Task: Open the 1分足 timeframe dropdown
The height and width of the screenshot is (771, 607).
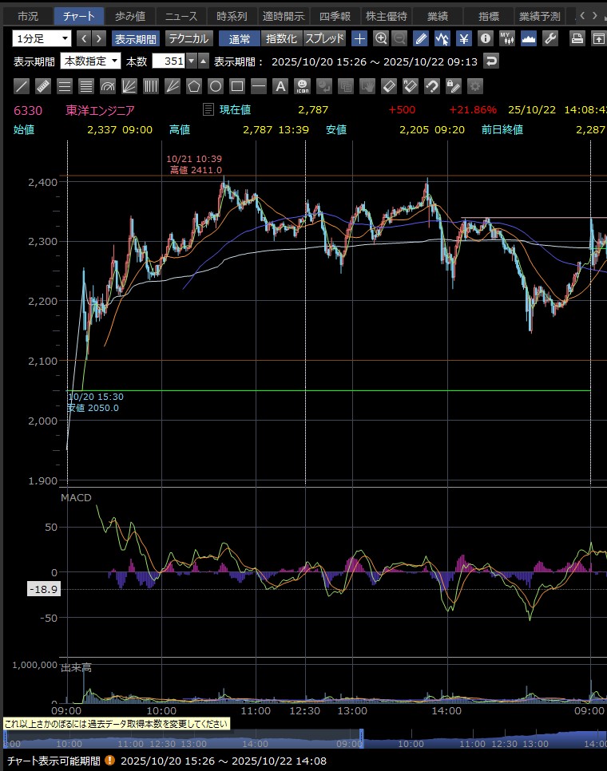Action: point(42,38)
